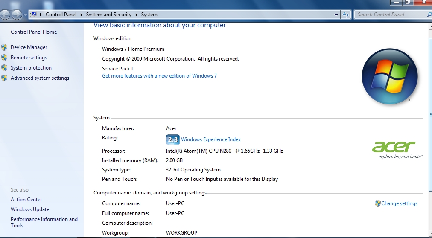
Task: Close the System window
Action: coord(423,3)
